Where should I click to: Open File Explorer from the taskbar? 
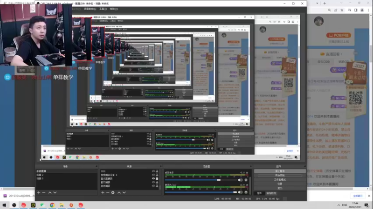coord(62,205)
